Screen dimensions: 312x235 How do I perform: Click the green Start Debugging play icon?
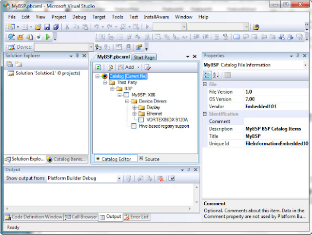(48, 37)
